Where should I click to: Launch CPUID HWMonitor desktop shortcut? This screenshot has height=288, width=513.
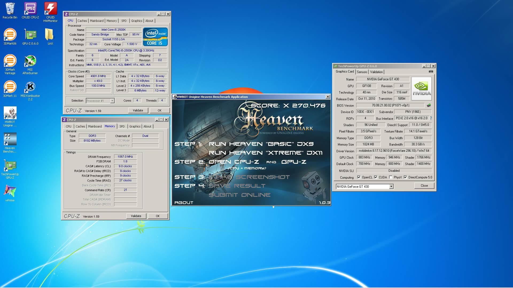(50, 12)
